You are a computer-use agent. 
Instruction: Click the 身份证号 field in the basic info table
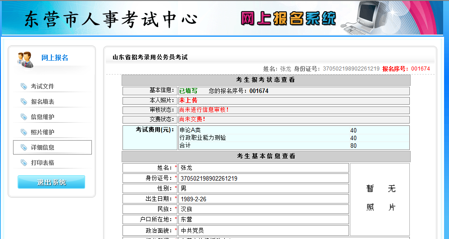click(263, 178)
